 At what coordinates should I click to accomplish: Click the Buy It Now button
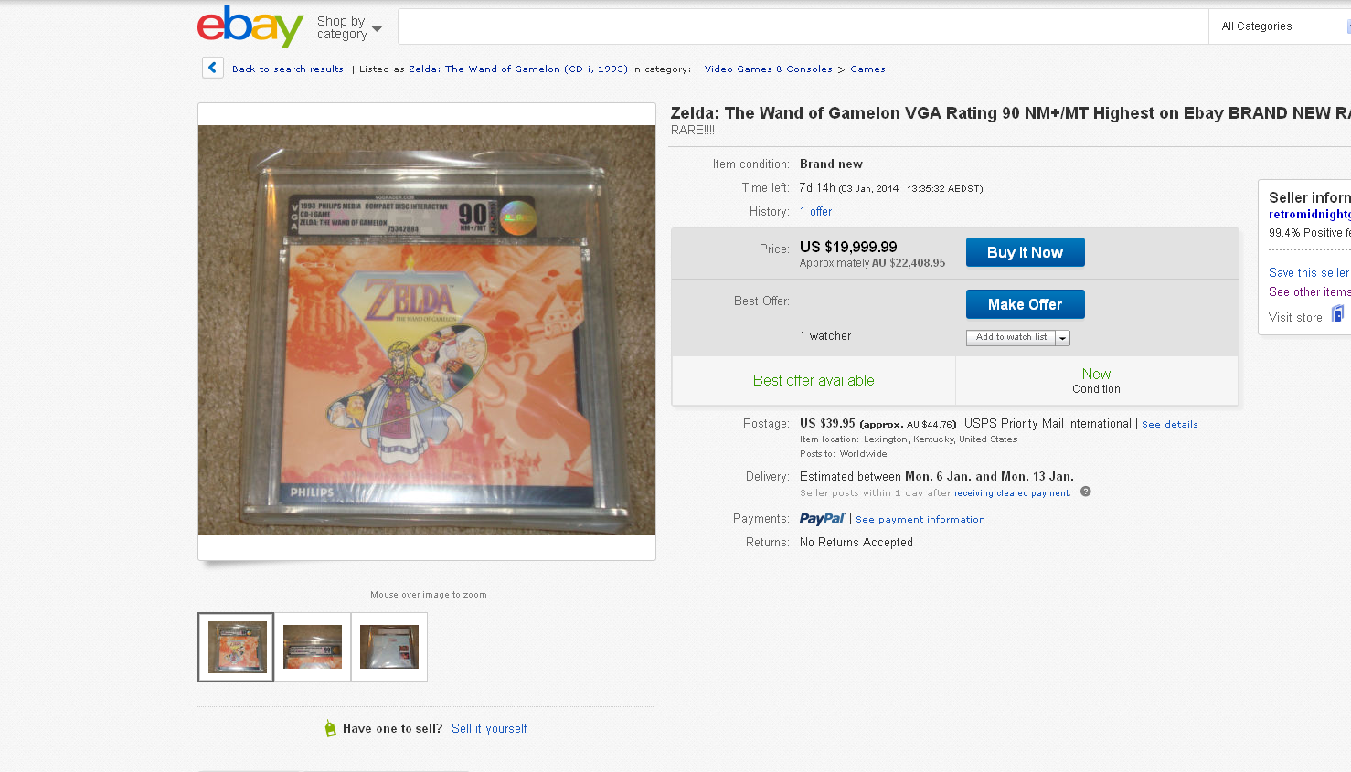[1025, 252]
